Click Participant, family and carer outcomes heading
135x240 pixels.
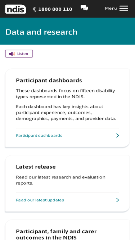56,234
